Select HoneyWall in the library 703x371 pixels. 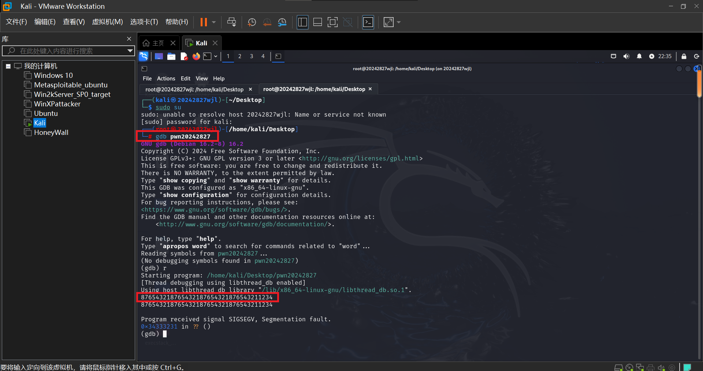(x=51, y=132)
